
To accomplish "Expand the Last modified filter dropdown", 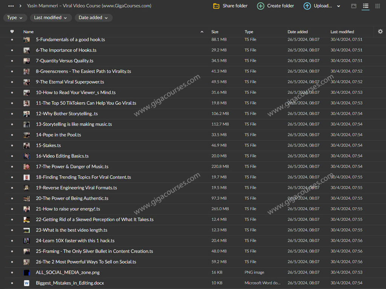I will coord(51,18).
